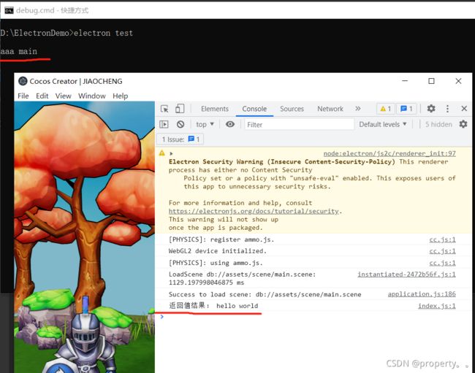This screenshot has width=475, height=373.
Task: Open the Window menu
Action: (x=92, y=96)
